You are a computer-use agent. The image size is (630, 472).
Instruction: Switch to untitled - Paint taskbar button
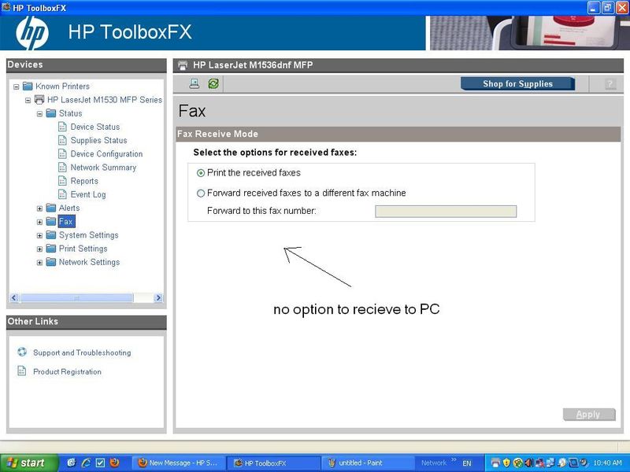367,463
